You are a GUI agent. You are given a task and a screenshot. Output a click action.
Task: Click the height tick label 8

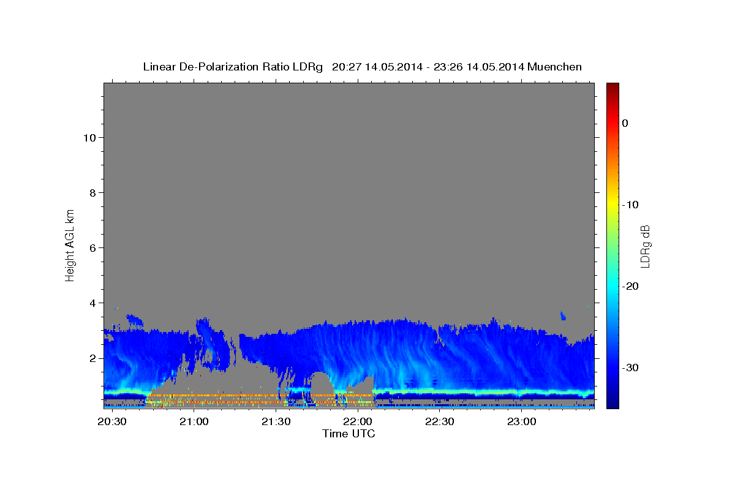pyautogui.click(x=92, y=192)
